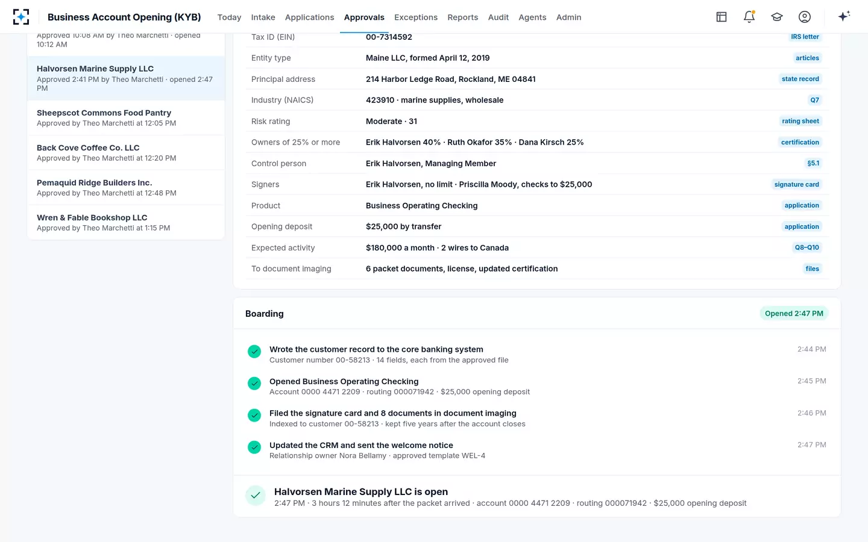Open the Admin tab
This screenshot has height=542, width=868.
point(569,17)
